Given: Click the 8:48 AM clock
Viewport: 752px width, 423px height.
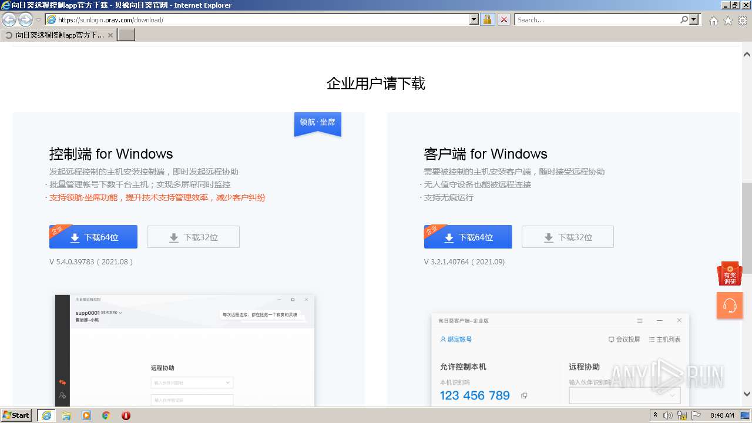Looking at the screenshot, I should tap(722, 415).
